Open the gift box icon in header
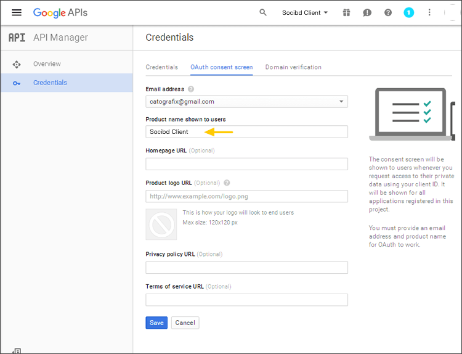This screenshot has width=462, height=354. pyautogui.click(x=347, y=12)
